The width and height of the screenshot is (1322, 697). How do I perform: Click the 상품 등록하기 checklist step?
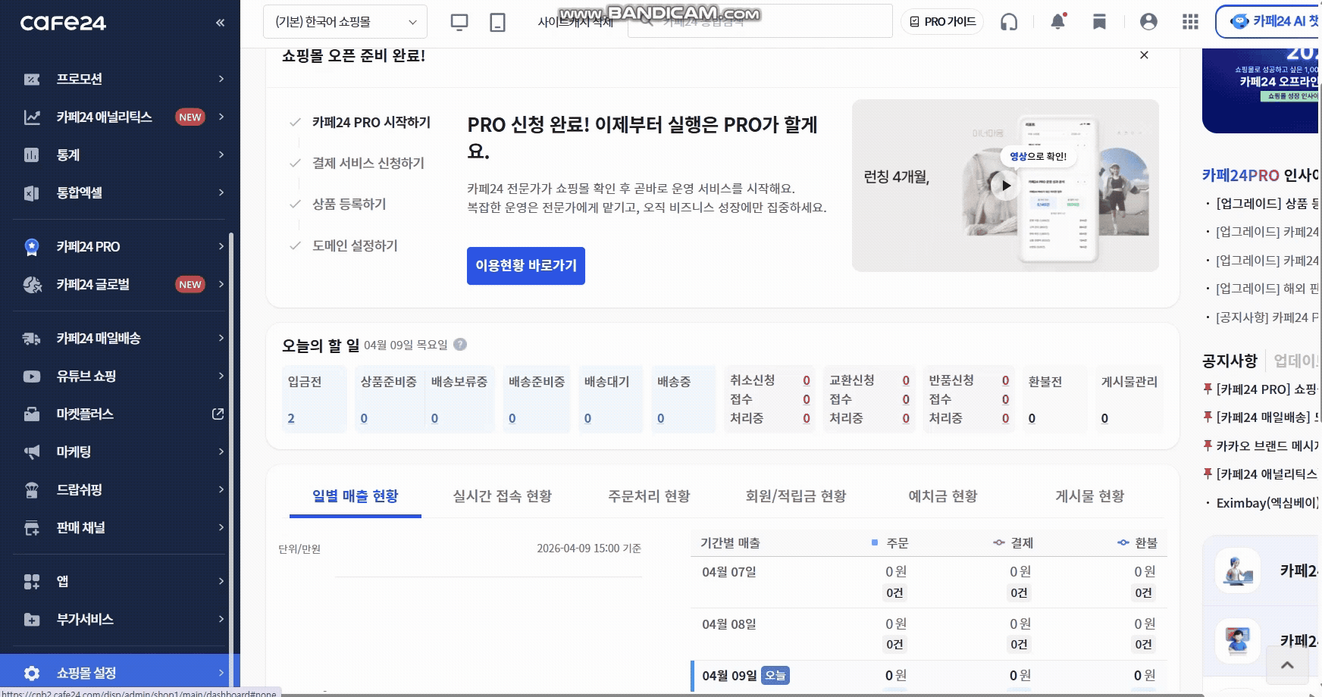[x=349, y=205]
